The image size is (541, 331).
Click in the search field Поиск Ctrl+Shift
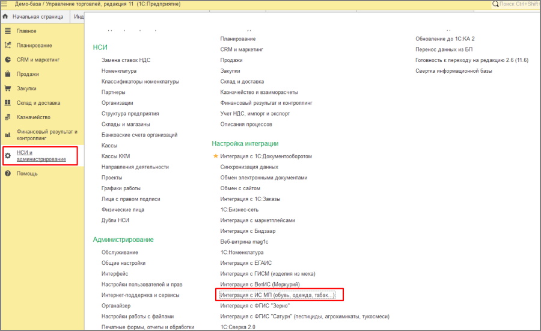519,4
